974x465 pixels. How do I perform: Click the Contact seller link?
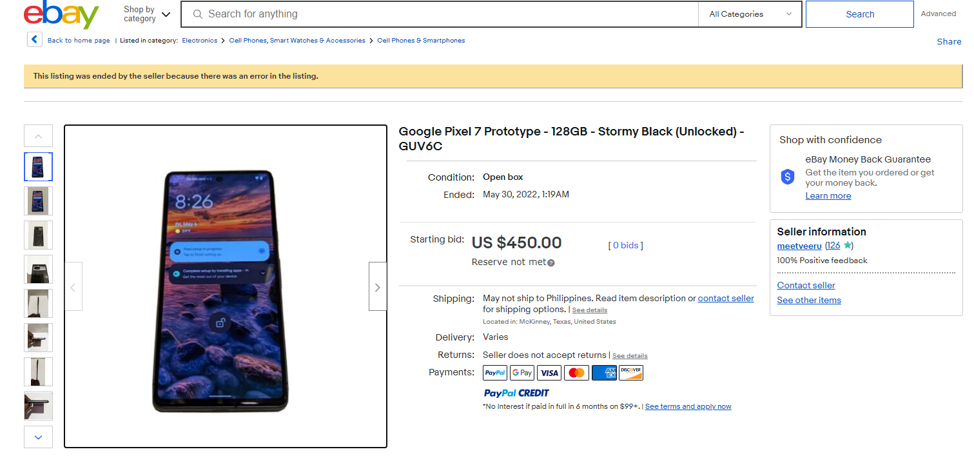coord(806,285)
